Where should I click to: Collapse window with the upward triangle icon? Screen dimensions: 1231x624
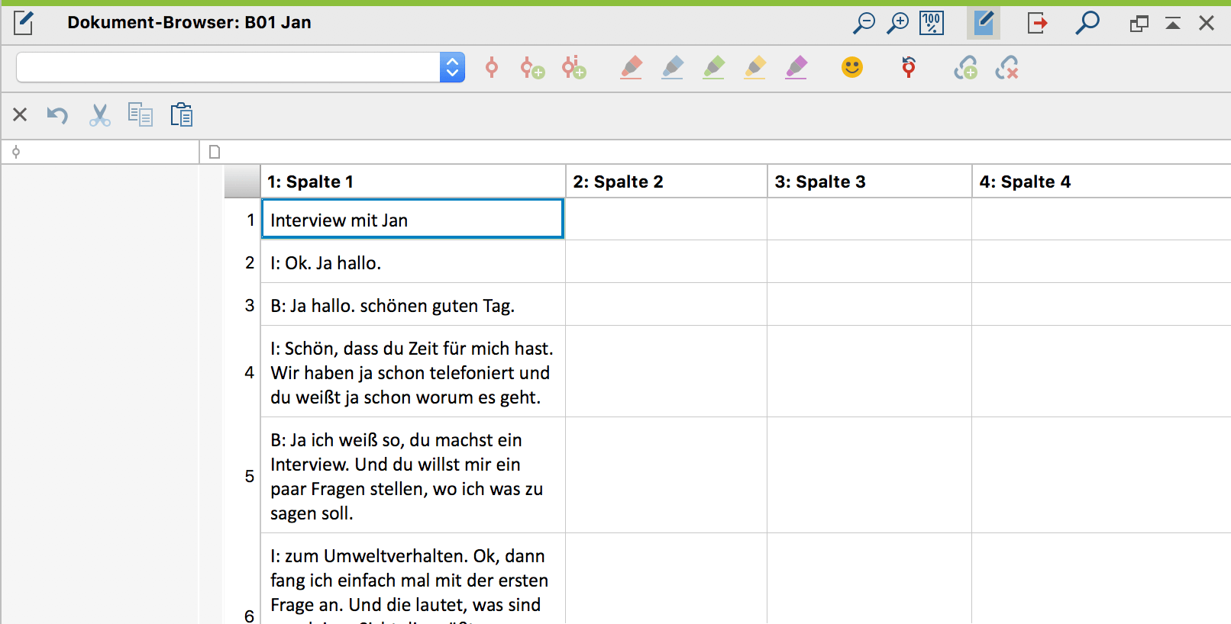tap(1173, 24)
